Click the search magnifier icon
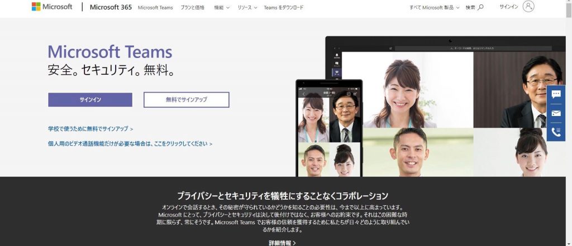The width and height of the screenshot is (572, 246). pyautogui.click(x=481, y=7)
